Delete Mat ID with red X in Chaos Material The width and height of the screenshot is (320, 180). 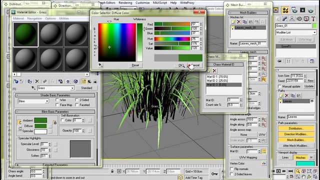(214, 71)
